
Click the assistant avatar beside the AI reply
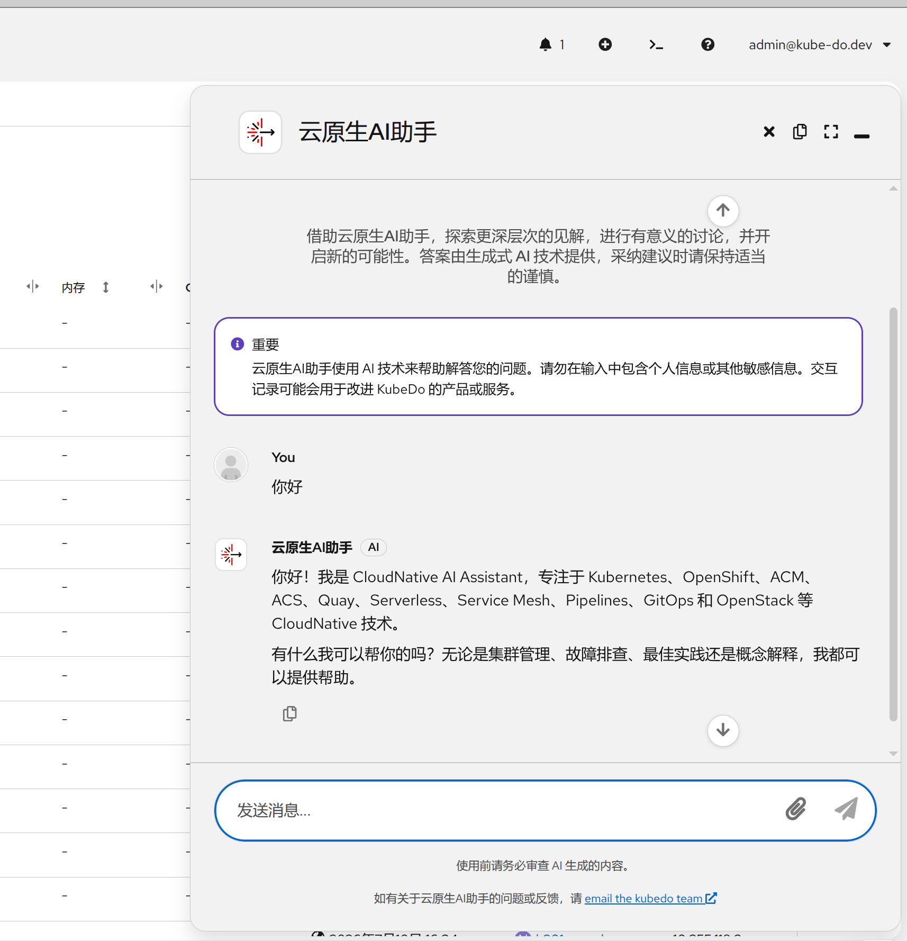click(x=231, y=555)
